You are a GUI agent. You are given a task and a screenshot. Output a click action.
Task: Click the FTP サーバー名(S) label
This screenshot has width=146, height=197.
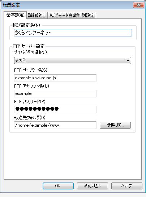(31, 70)
